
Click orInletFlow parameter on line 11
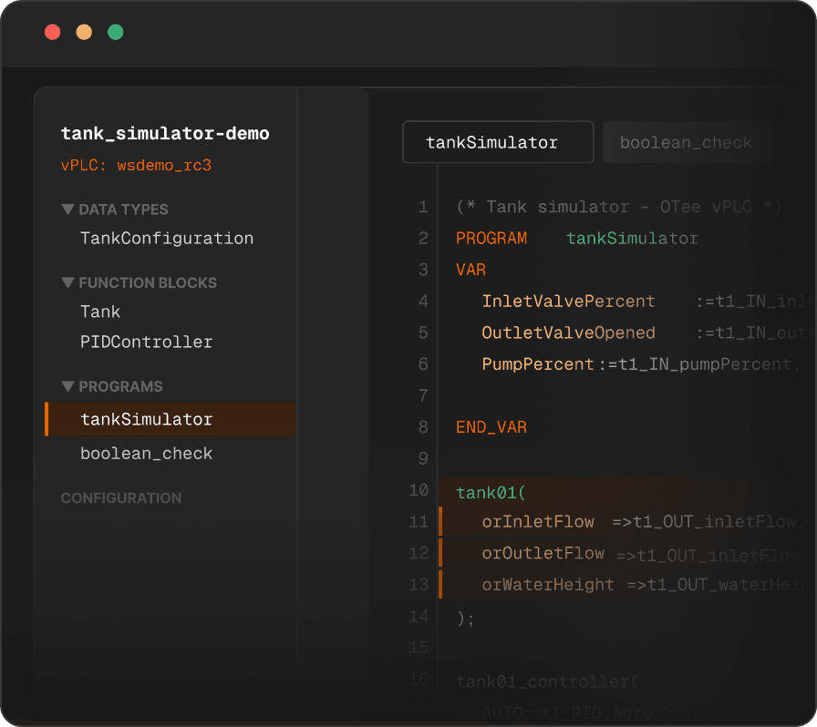click(538, 522)
